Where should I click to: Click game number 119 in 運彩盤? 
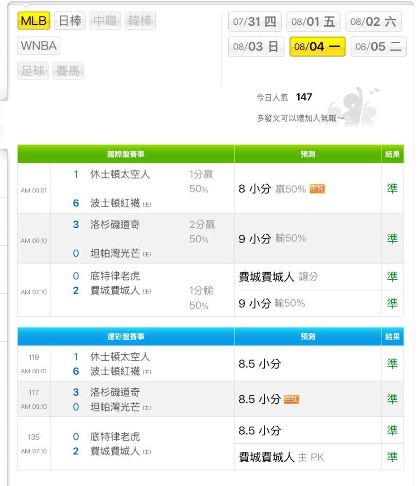point(34,357)
